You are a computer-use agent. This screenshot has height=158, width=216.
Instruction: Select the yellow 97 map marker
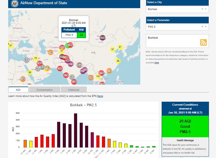tap(113, 49)
